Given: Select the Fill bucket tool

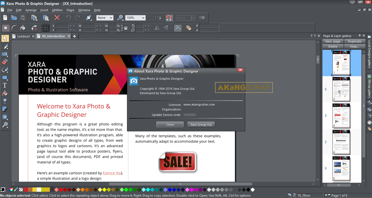Looking at the screenshot, I should pos(5,94).
